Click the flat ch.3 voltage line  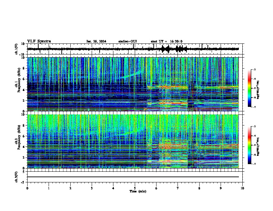point(133,177)
